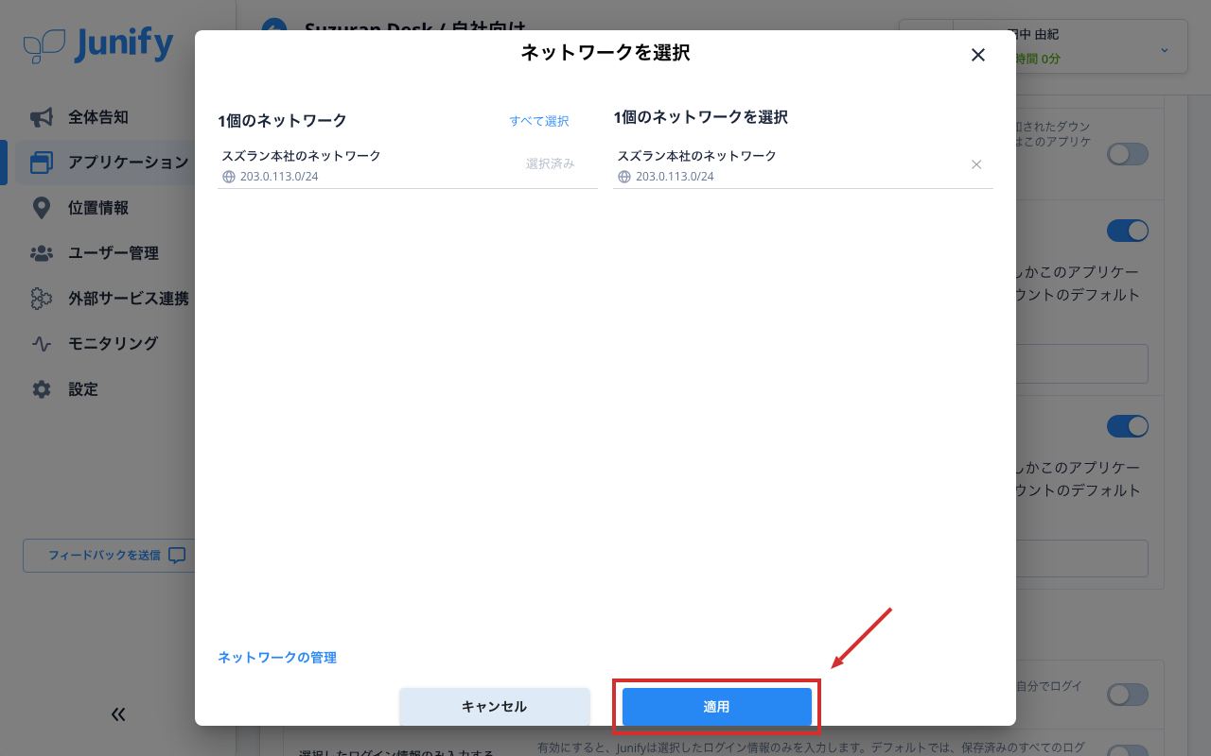The height and width of the screenshot is (756, 1211).
Task: Click the モニタリング pulse wave icon
Action: point(42,344)
